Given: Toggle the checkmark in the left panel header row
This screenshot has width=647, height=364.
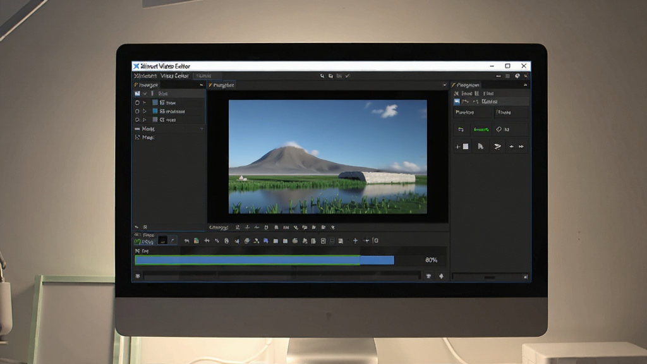Looking at the screenshot, I should click(x=145, y=94).
